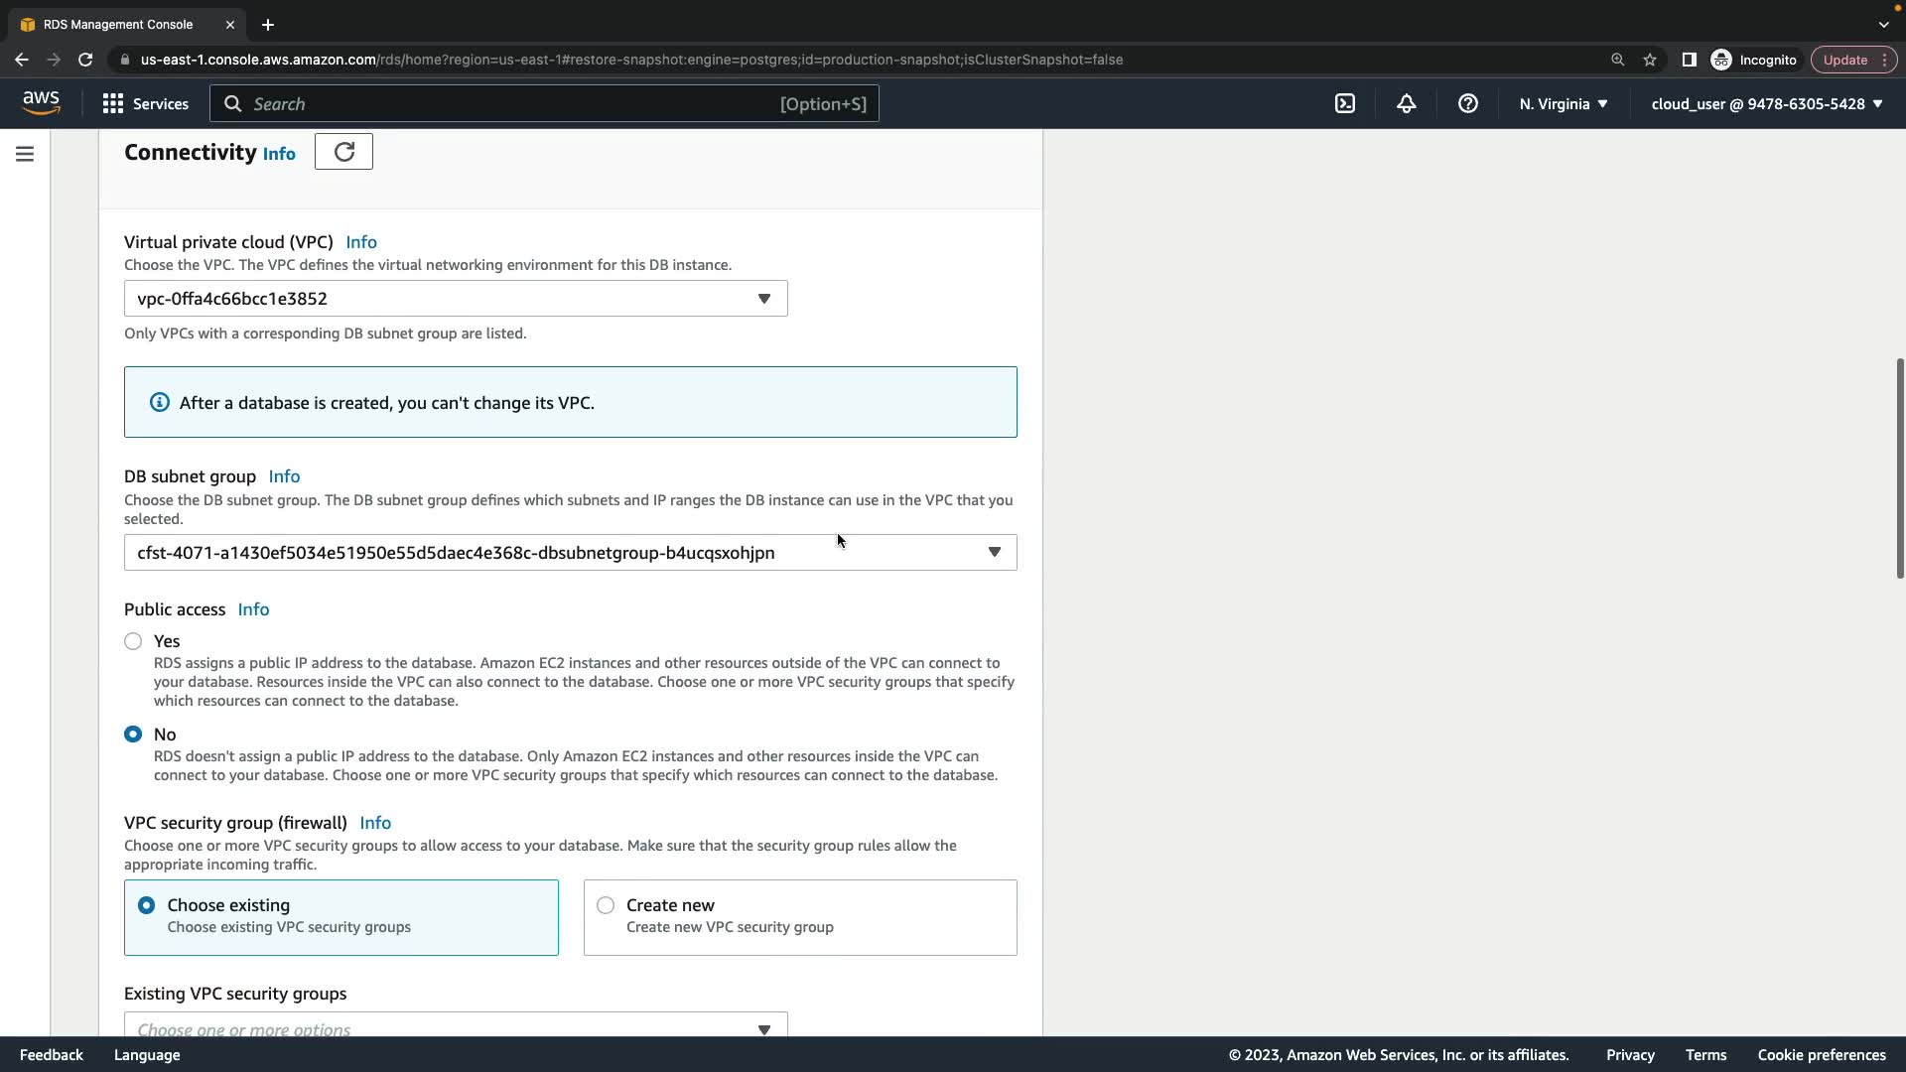Open the help question mark menu
1906x1072 pixels.
[x=1467, y=103]
